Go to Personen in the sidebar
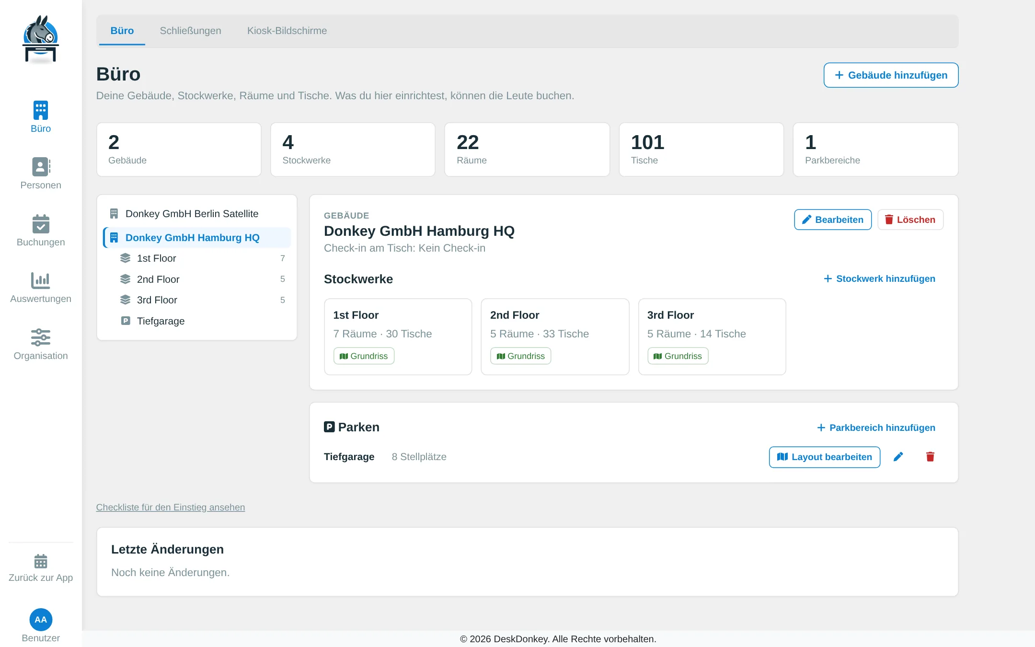This screenshot has height=647, width=1035. tap(41, 173)
